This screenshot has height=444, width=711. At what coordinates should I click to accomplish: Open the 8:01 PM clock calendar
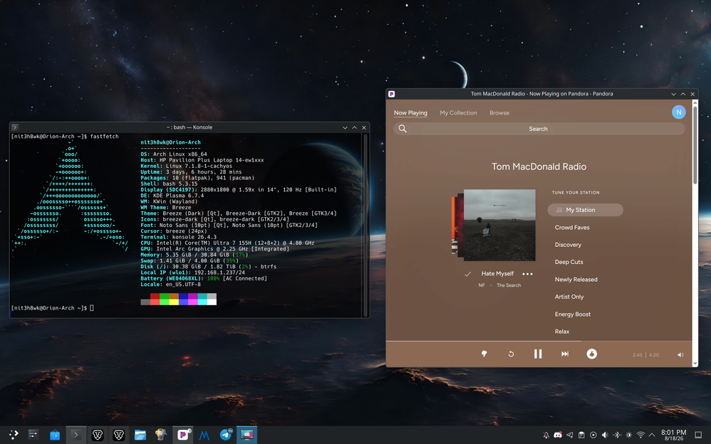[x=673, y=435]
